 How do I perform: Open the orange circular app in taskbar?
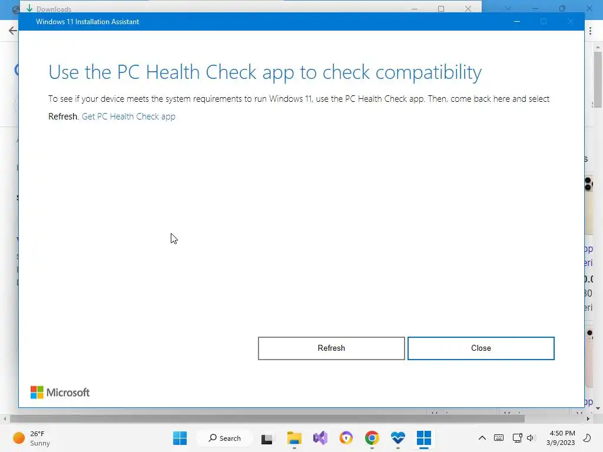click(x=346, y=438)
